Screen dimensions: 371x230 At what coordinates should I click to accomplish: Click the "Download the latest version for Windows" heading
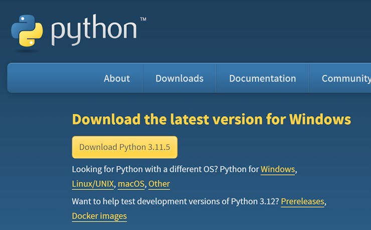pos(211,119)
